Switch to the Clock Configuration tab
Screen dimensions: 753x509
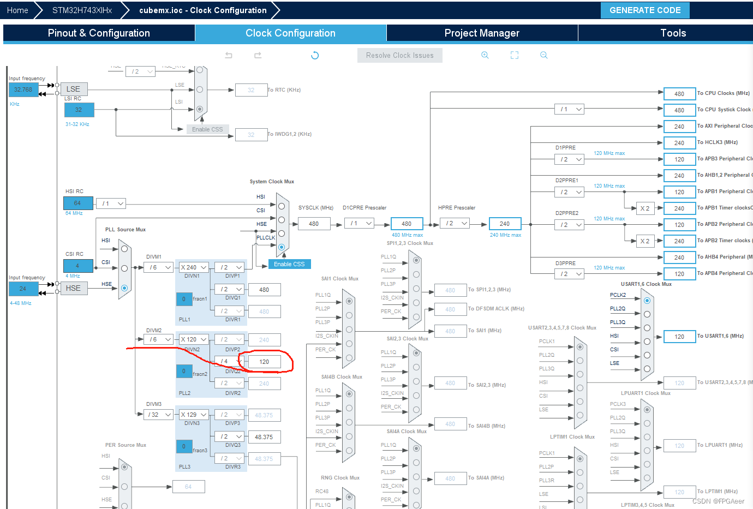290,33
